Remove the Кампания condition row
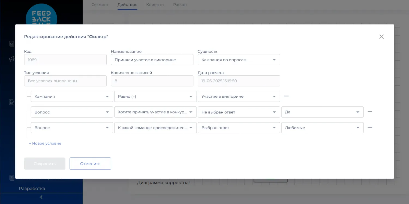 click(x=286, y=96)
